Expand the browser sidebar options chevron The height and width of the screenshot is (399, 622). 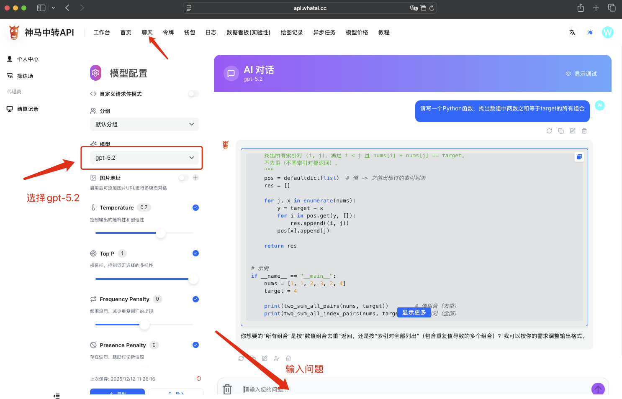pos(53,8)
